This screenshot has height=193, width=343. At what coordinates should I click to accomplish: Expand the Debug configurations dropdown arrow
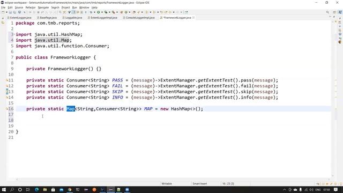pos(94,12)
